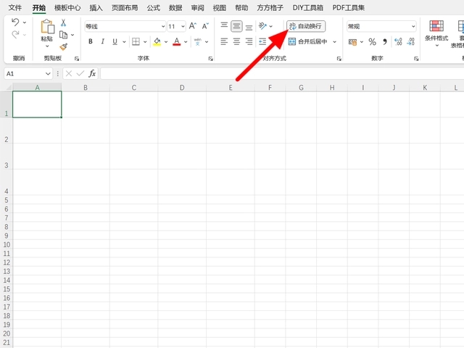Click the decrease indent icon
The image size is (464, 348).
[262, 42]
